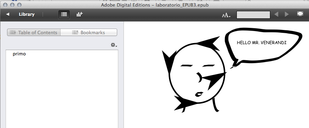Go to previous page arrow
Viewport: 309px width, 128px height.
276,14
